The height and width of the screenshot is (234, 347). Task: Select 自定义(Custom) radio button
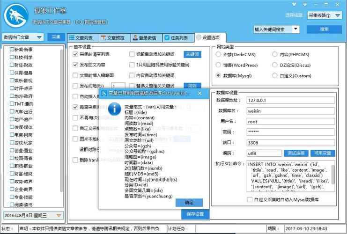[x=274, y=75]
